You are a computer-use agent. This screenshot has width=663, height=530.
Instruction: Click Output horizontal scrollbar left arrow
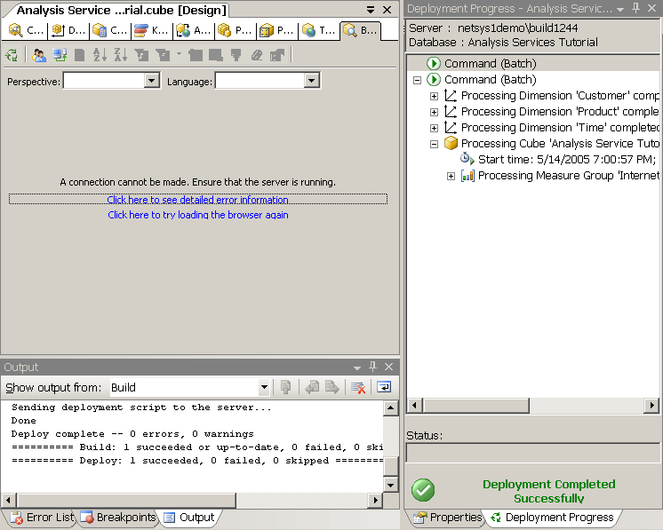pos(8,501)
